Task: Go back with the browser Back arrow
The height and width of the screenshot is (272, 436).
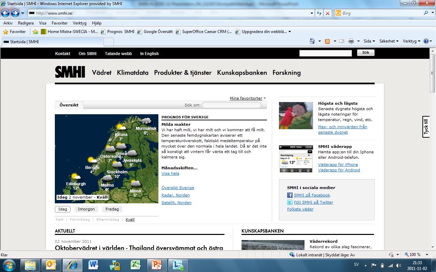Action: click(x=5, y=13)
